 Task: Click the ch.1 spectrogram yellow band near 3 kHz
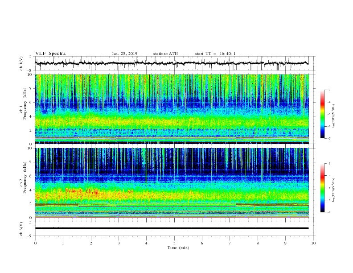172,121
